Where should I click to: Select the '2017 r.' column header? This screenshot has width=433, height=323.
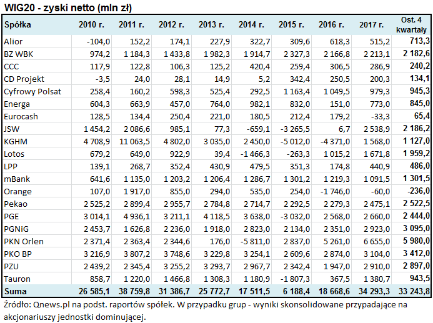click(372, 25)
